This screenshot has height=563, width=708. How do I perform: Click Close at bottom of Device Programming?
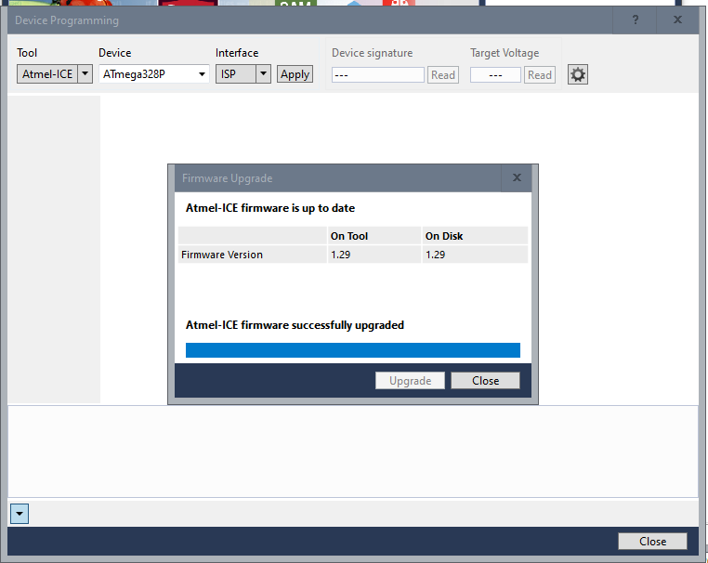pyautogui.click(x=652, y=542)
